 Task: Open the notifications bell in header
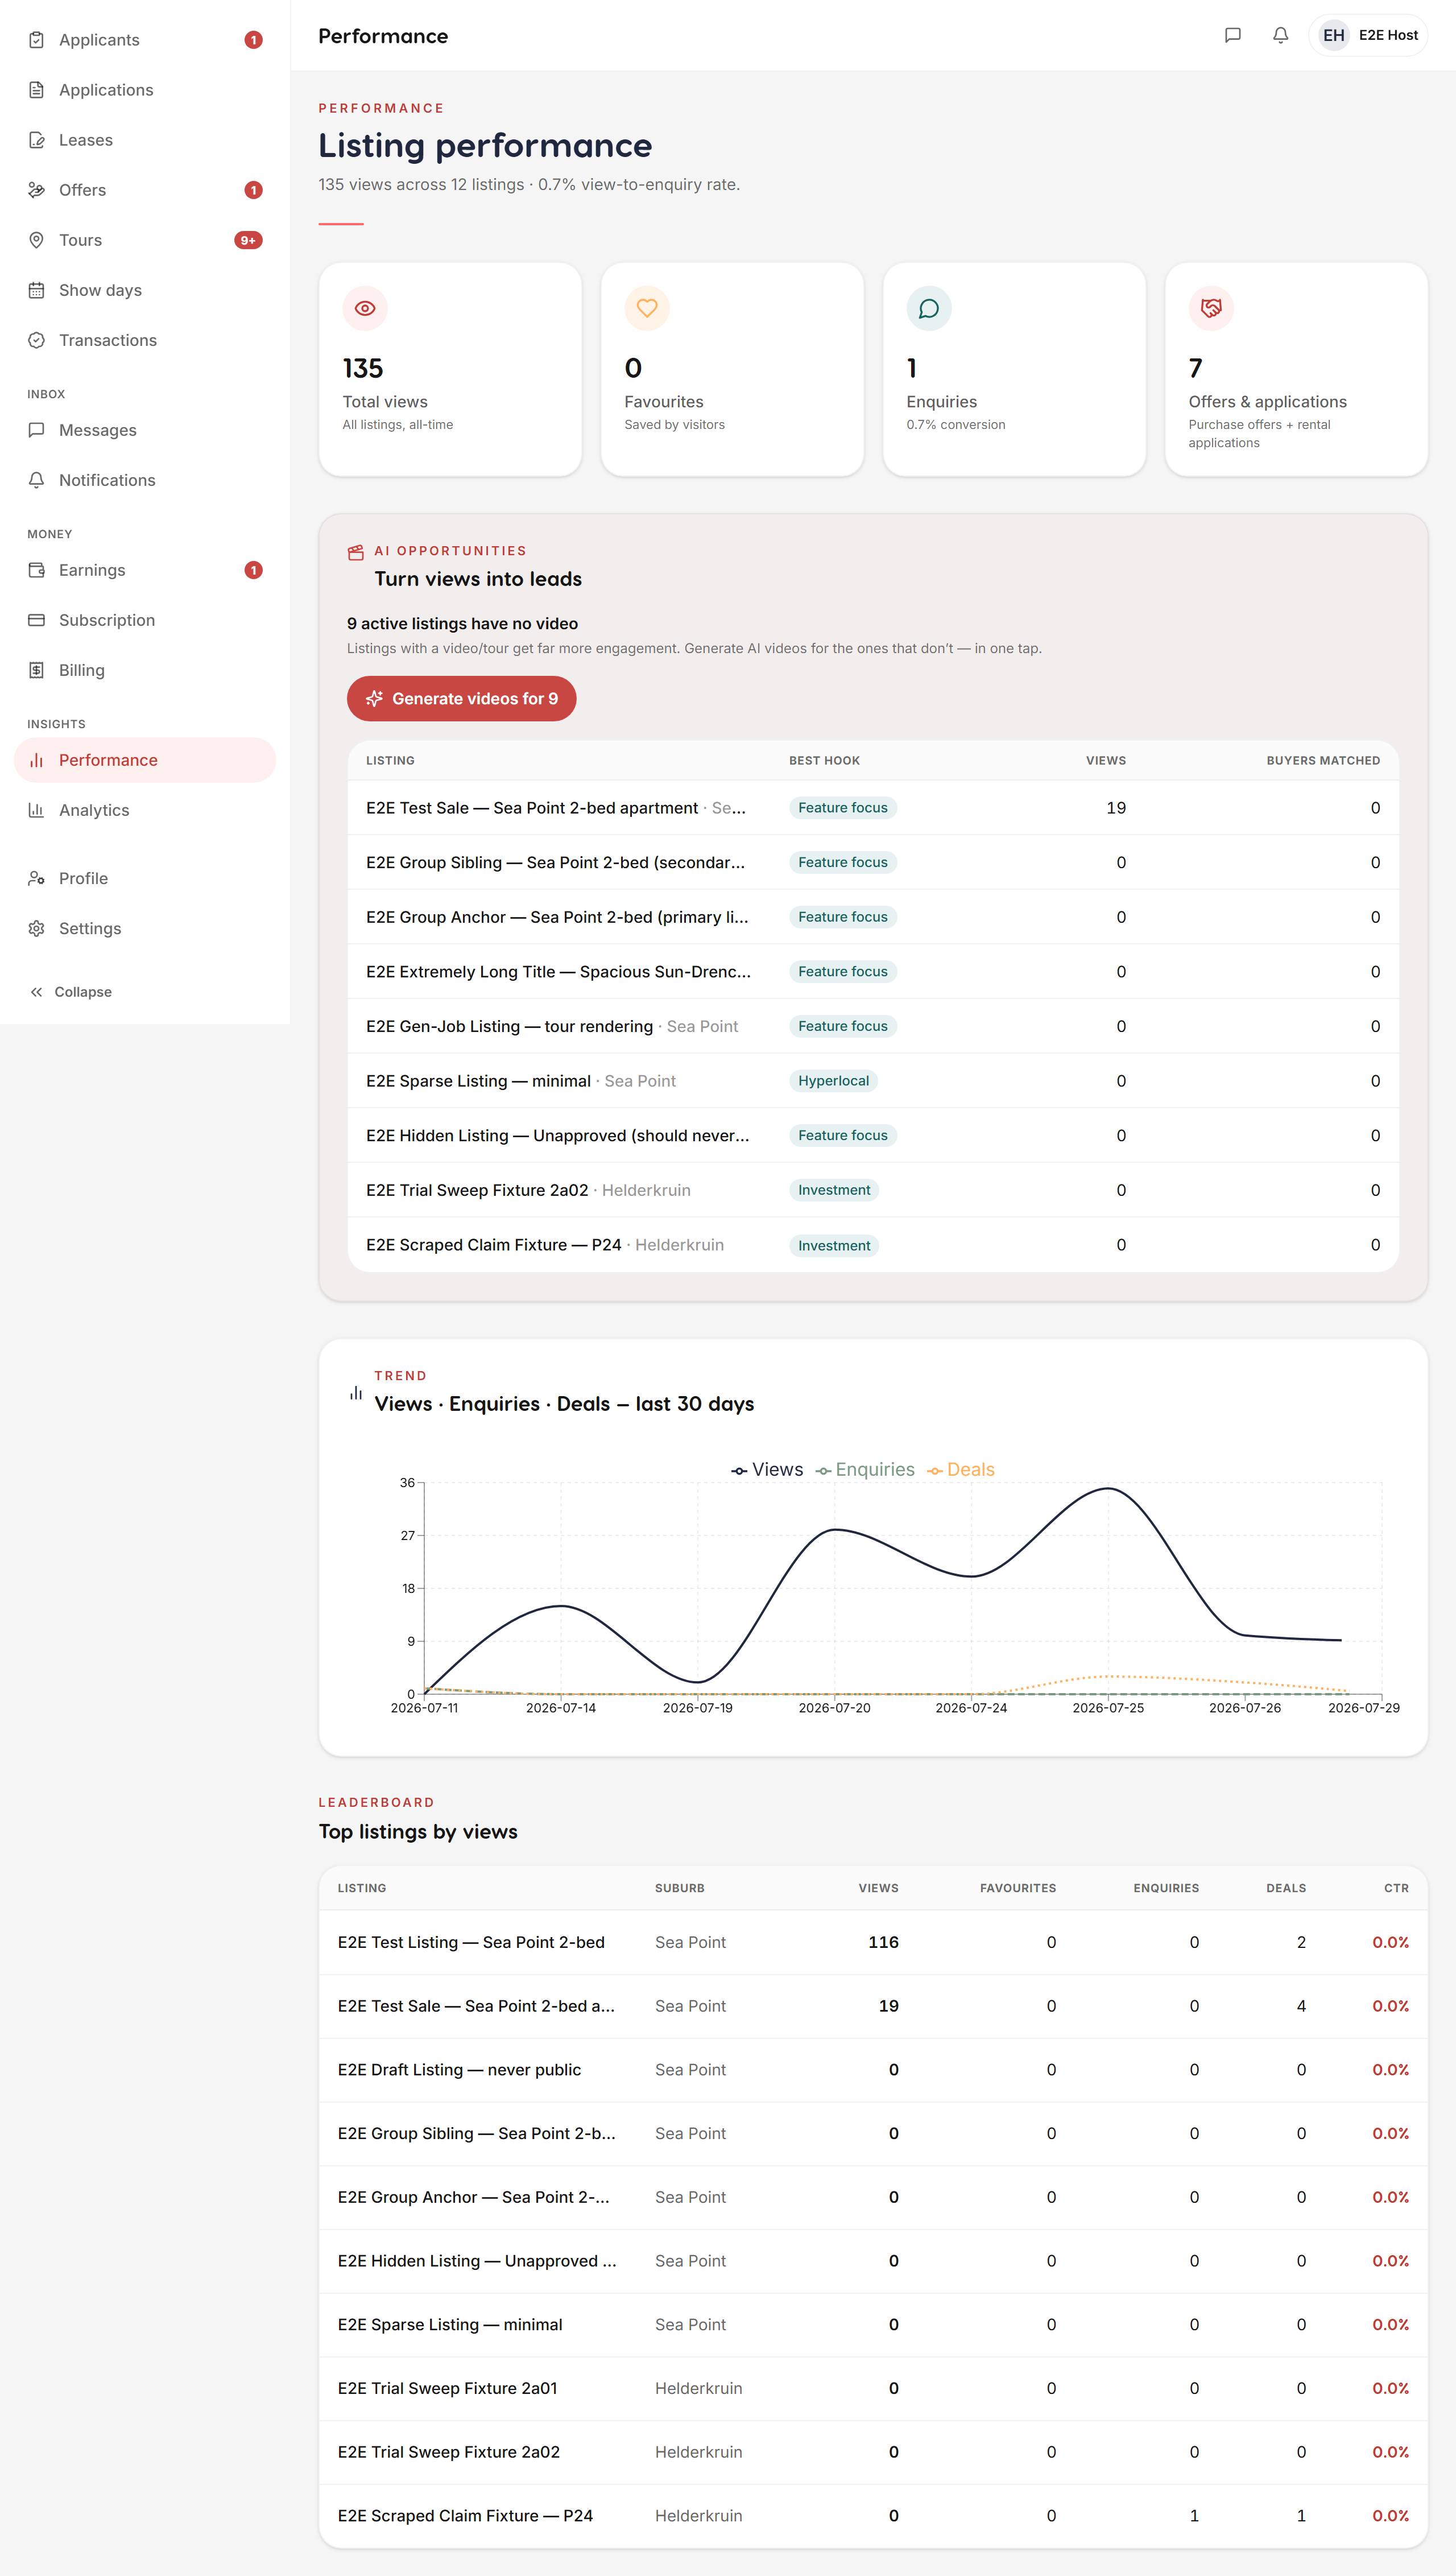pyautogui.click(x=1280, y=35)
